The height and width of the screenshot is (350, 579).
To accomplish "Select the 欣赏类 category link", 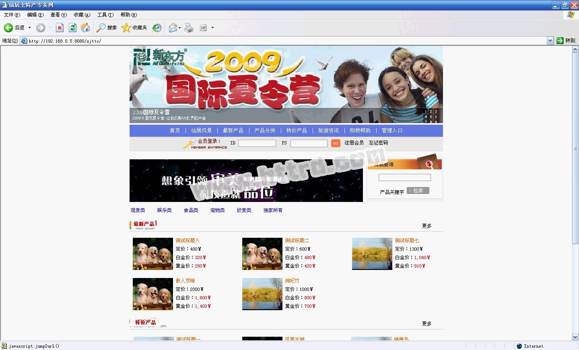I will point(244,210).
